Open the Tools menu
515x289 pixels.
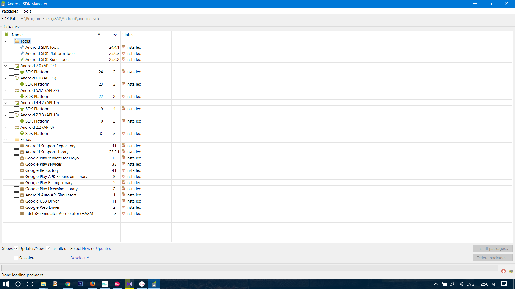pyautogui.click(x=26, y=11)
